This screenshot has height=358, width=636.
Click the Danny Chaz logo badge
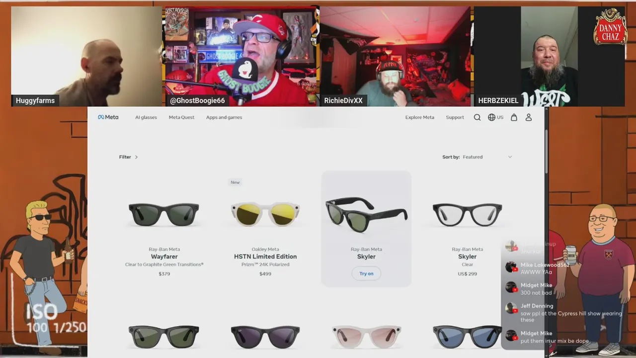click(610, 27)
